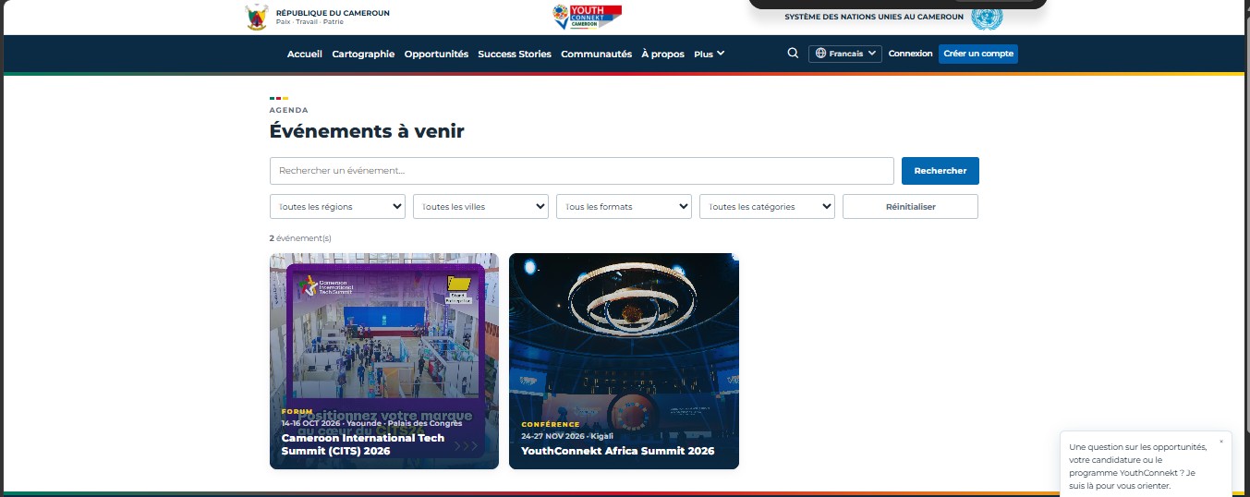Click the 14-16 OCT 2026 Yaoundé date text
The width and height of the screenshot is (1250, 497).
pos(372,423)
